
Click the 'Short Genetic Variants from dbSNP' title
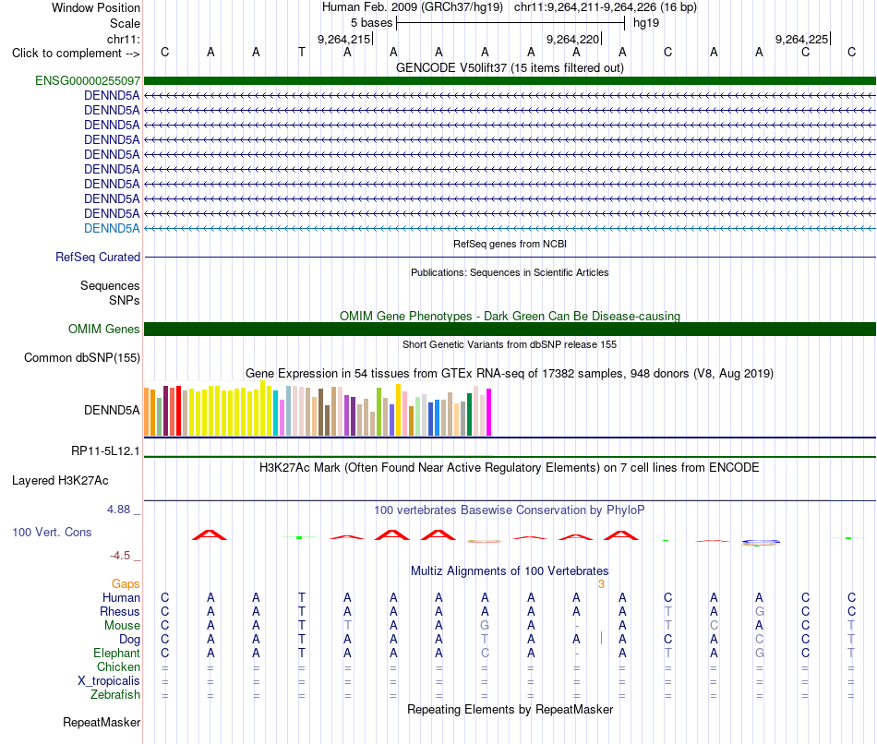[510, 344]
